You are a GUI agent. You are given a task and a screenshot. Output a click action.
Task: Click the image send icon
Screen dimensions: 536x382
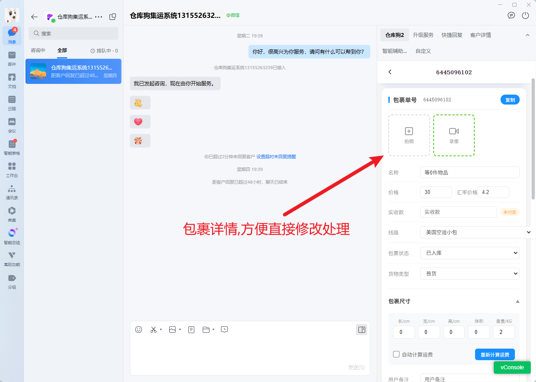(x=172, y=330)
